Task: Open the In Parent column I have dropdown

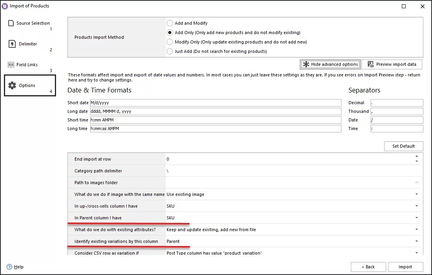Action: 417,218
